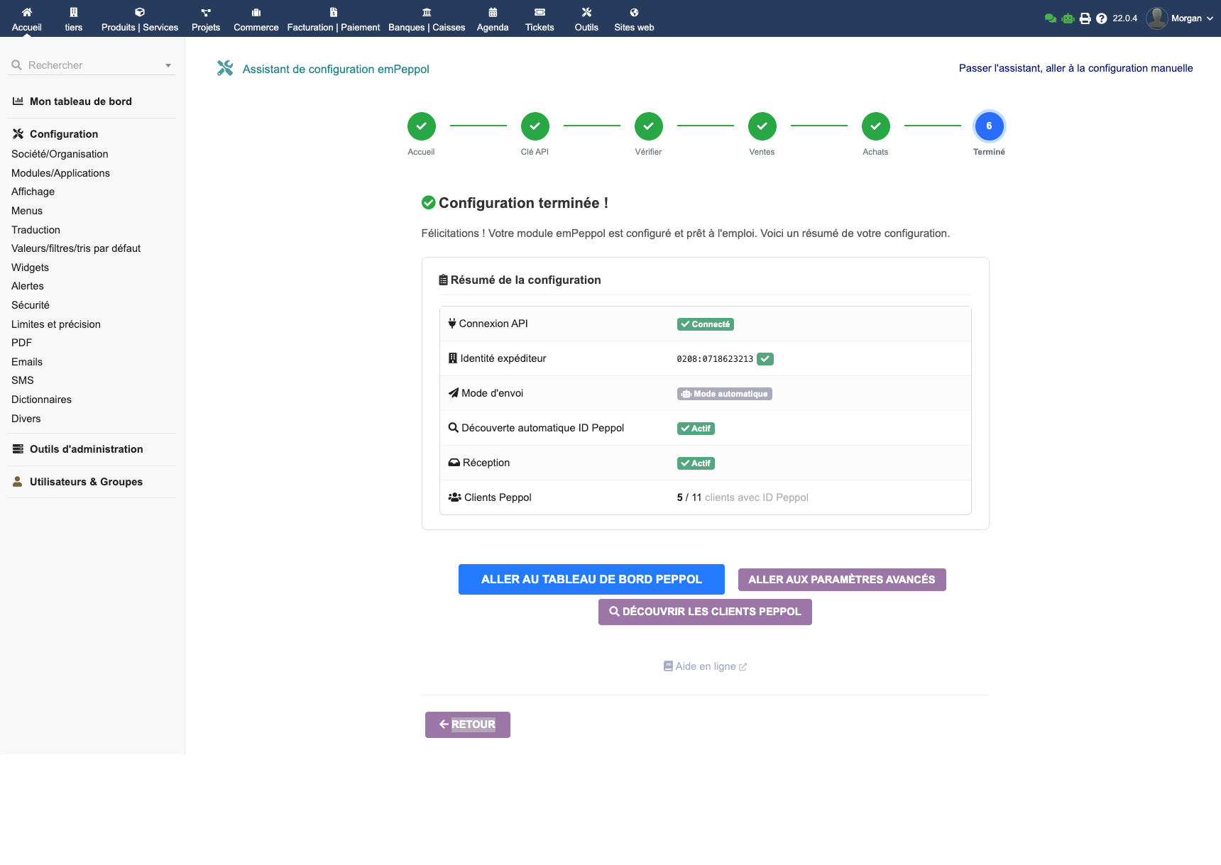Click Découvrir les clients Peppol button
This screenshot has width=1221, height=865.
tap(705, 612)
